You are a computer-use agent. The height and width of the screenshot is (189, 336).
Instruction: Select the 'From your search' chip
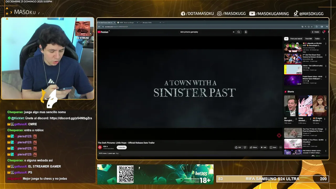tap(296, 39)
